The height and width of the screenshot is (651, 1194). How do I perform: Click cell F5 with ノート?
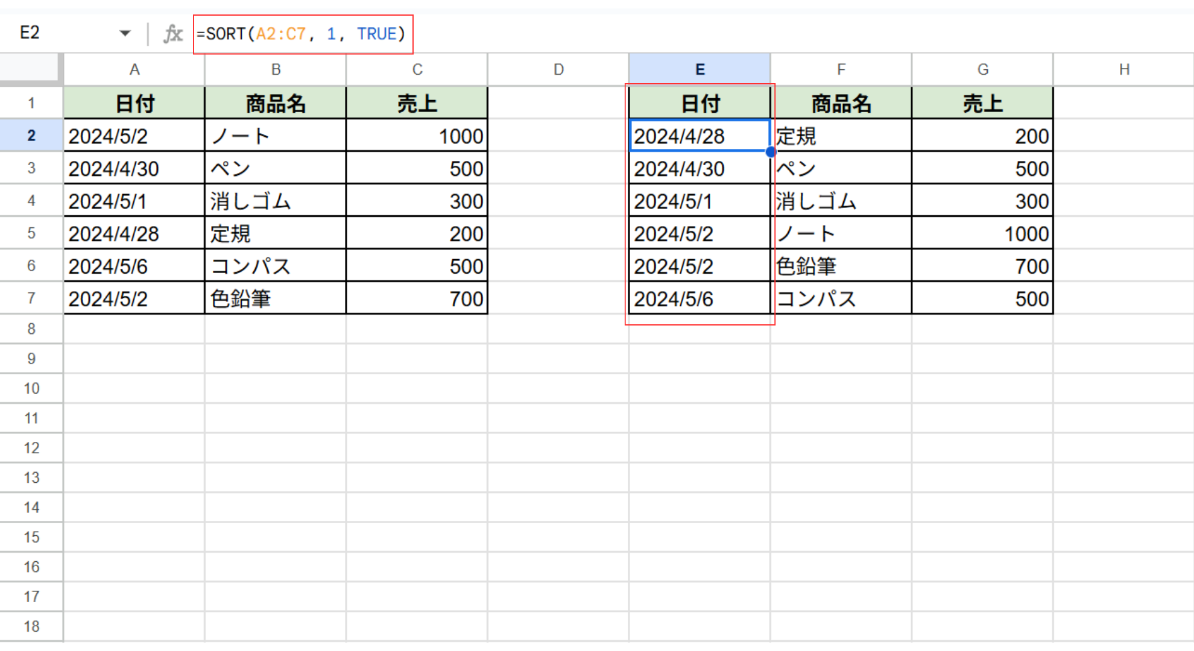click(x=841, y=233)
